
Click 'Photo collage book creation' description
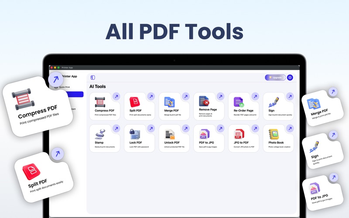click(x=279, y=147)
